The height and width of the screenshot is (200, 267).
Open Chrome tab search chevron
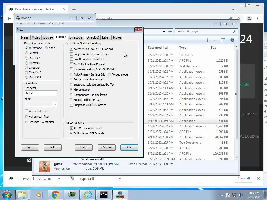233,9
